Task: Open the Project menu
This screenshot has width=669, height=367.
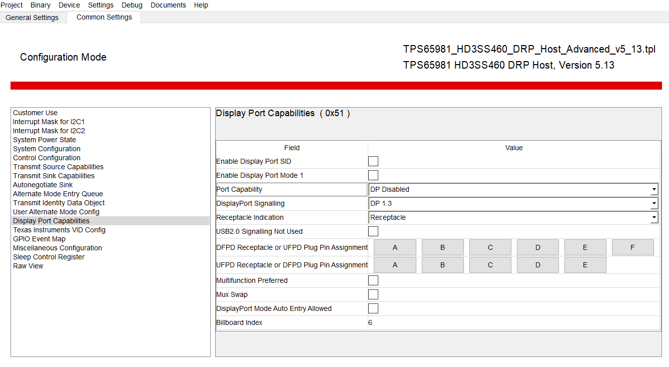Action: (x=12, y=5)
